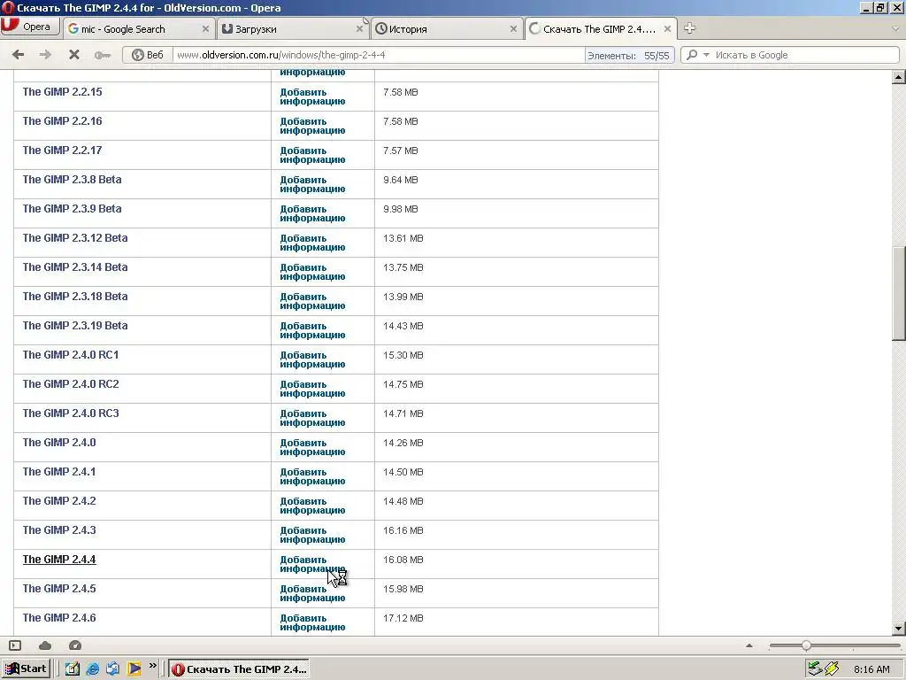Launch the mail quick launch icon
This screenshot has height=680, width=906.
coord(112,669)
